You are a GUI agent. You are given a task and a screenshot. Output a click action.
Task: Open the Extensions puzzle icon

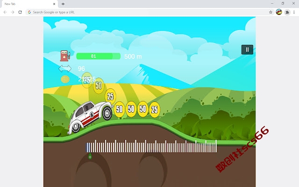pyautogui.click(x=287, y=13)
